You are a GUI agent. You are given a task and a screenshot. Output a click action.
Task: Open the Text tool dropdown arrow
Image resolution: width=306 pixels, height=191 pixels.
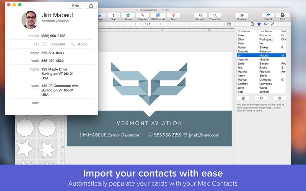point(119,15)
